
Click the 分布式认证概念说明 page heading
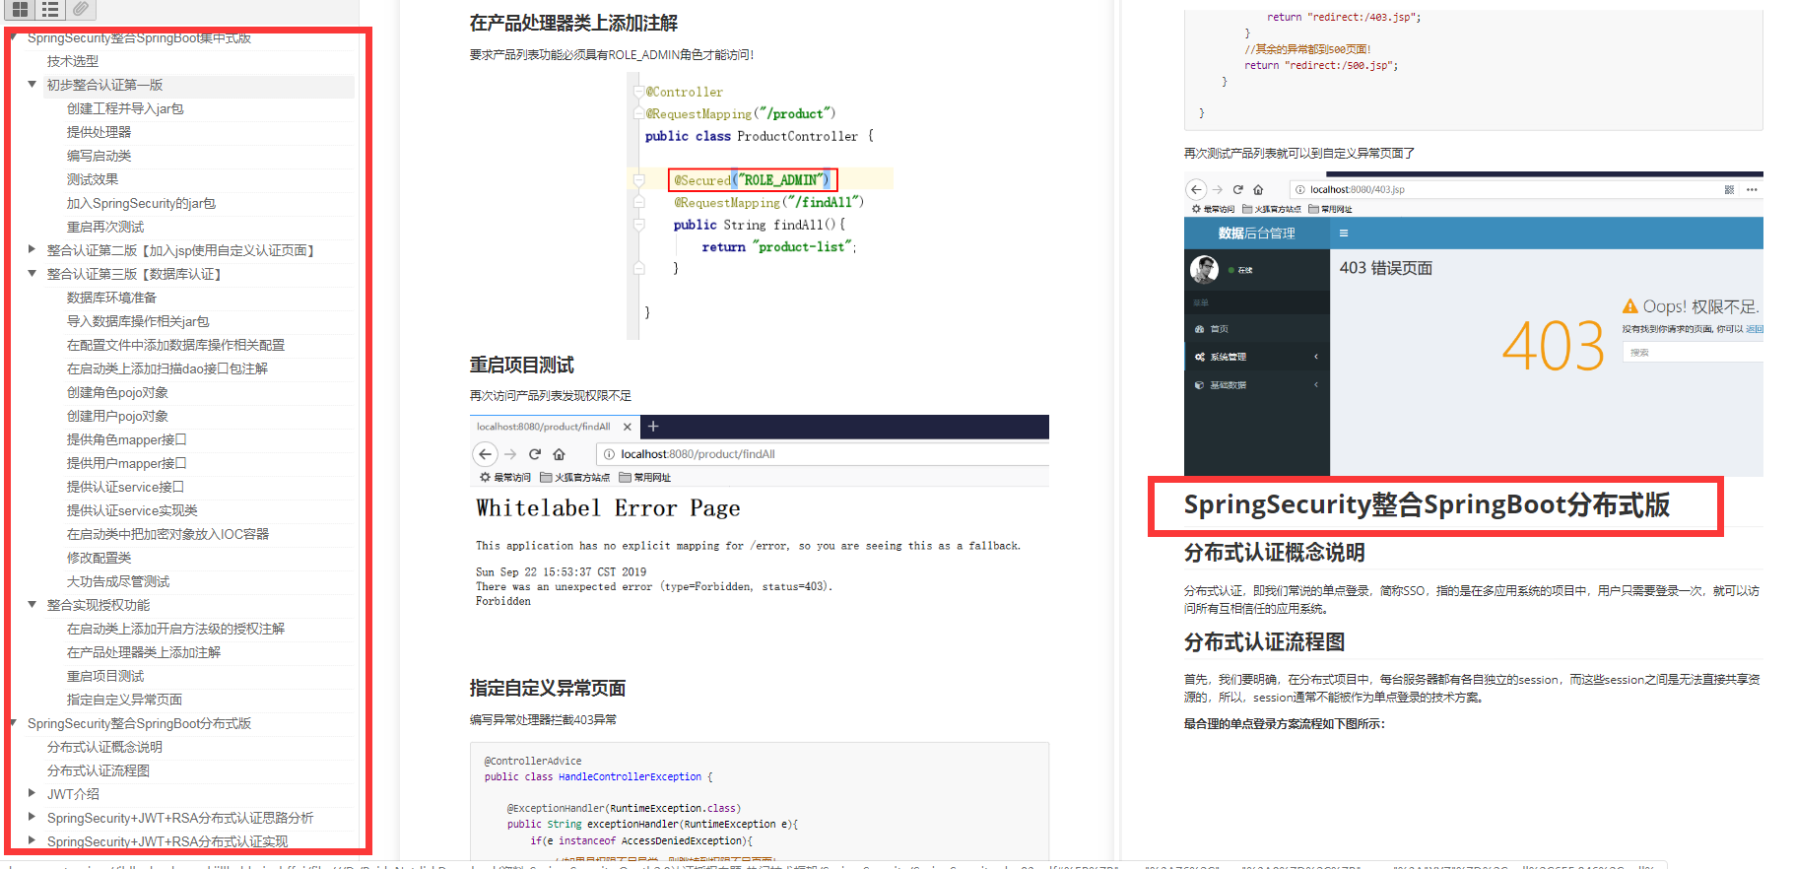[1274, 553]
